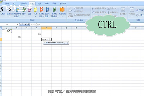Click Calculate Now (开始计算) icon
The width and height of the screenshot is (144, 96).
[137, 10]
